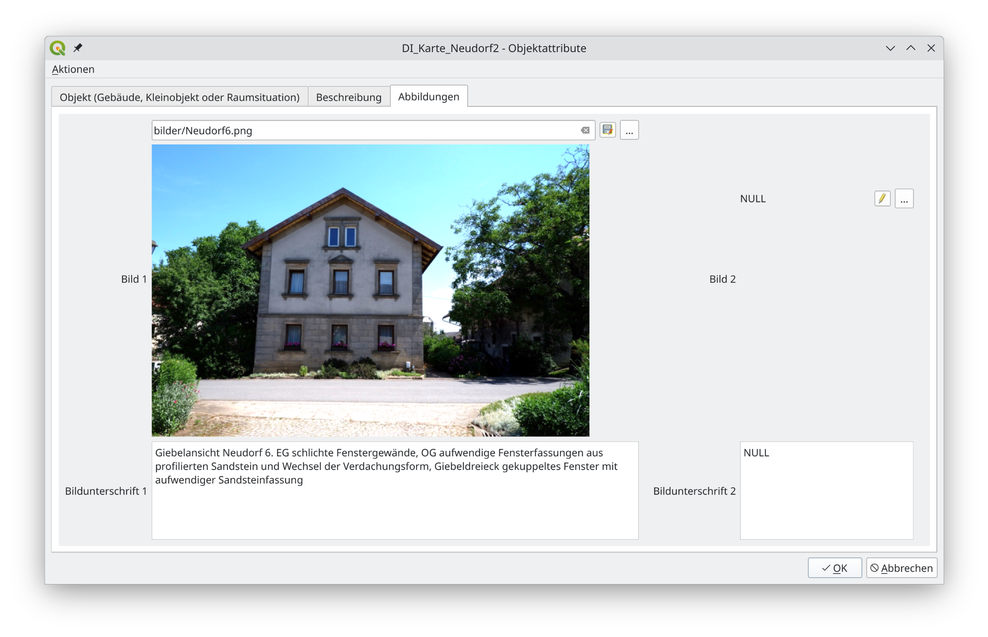Open the Aktionen menu
The image size is (988, 637).
[x=73, y=69]
